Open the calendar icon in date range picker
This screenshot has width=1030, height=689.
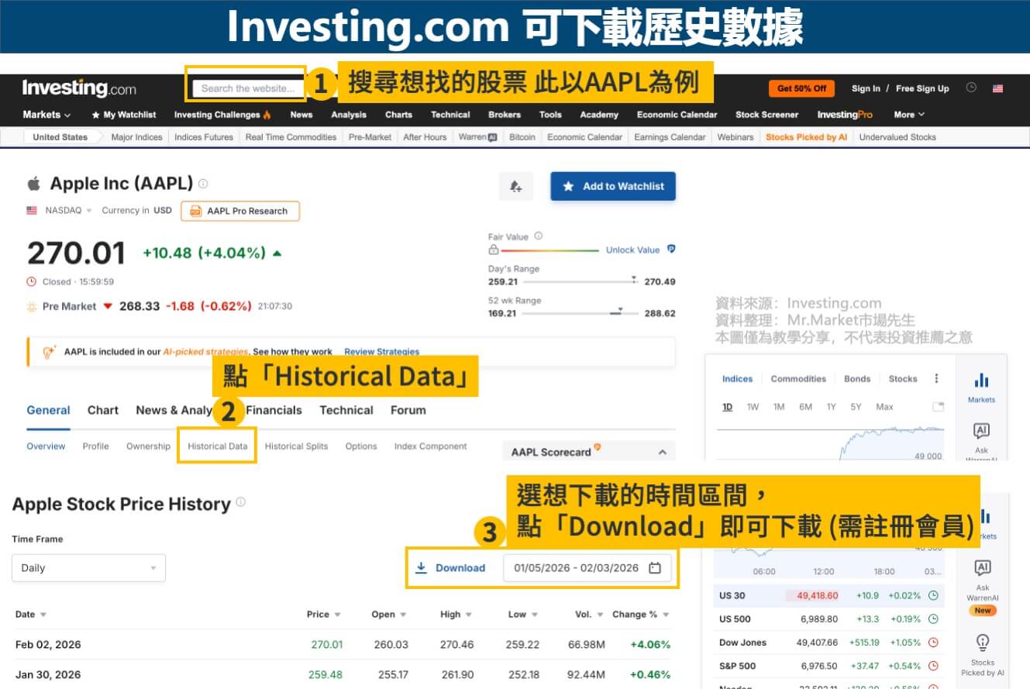(x=655, y=567)
